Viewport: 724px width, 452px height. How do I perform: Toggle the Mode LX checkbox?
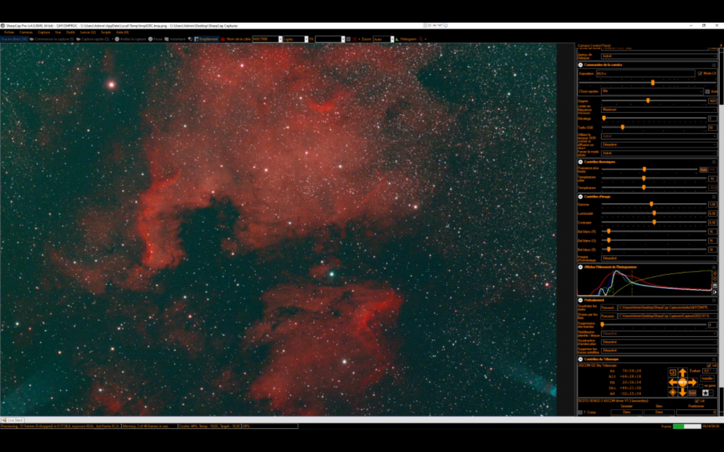pyautogui.click(x=700, y=73)
